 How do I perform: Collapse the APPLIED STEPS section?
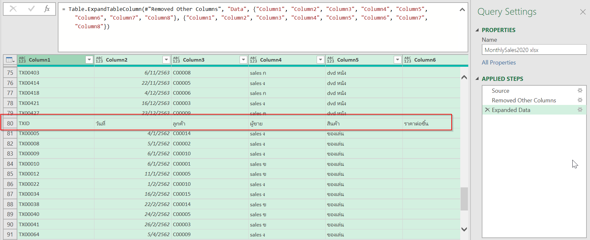point(477,79)
